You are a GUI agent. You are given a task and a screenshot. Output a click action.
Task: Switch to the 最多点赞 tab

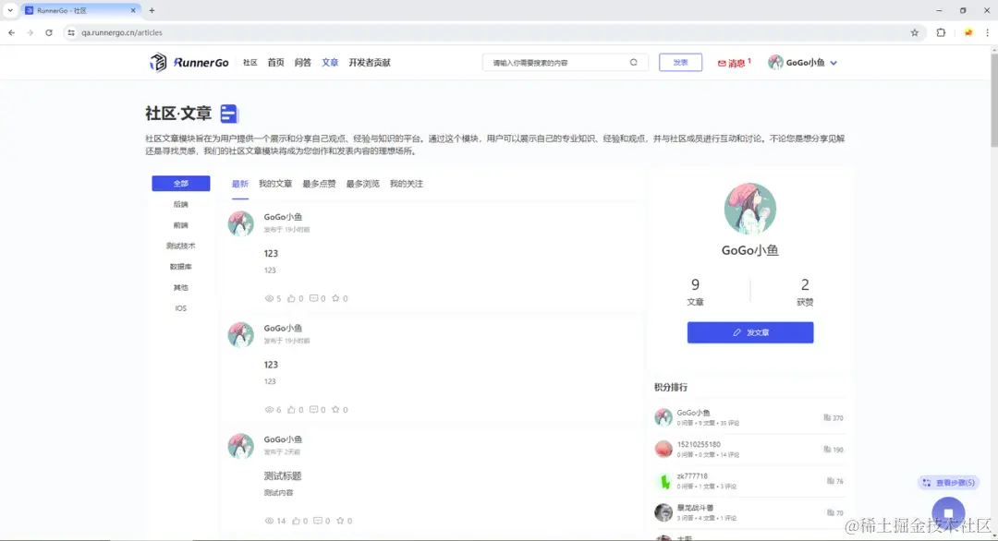tap(319, 183)
